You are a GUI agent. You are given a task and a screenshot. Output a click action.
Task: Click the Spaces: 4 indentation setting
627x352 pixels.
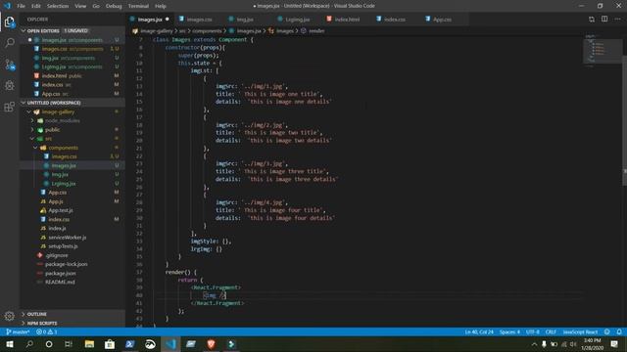click(x=509, y=332)
